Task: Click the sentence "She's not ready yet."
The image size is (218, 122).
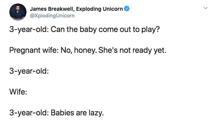Action: click(x=132, y=50)
